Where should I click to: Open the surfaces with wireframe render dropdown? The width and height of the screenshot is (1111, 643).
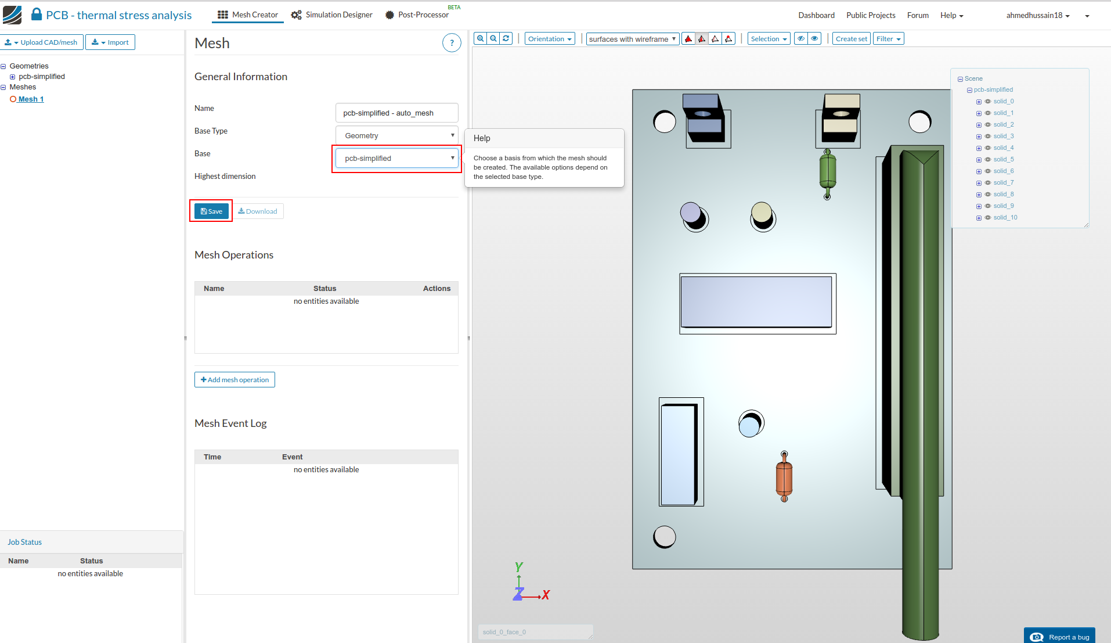coord(632,39)
